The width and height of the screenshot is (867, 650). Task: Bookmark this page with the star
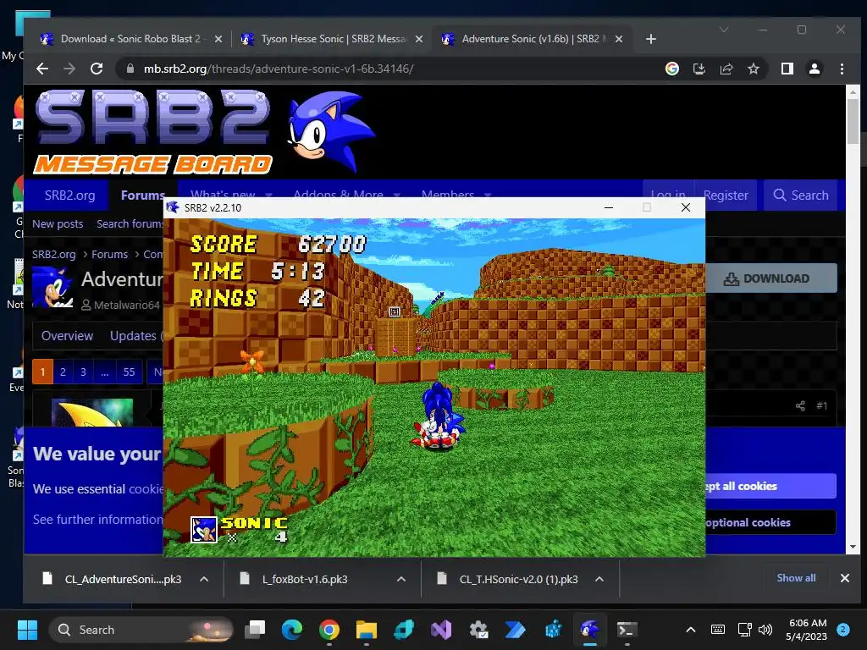point(753,69)
